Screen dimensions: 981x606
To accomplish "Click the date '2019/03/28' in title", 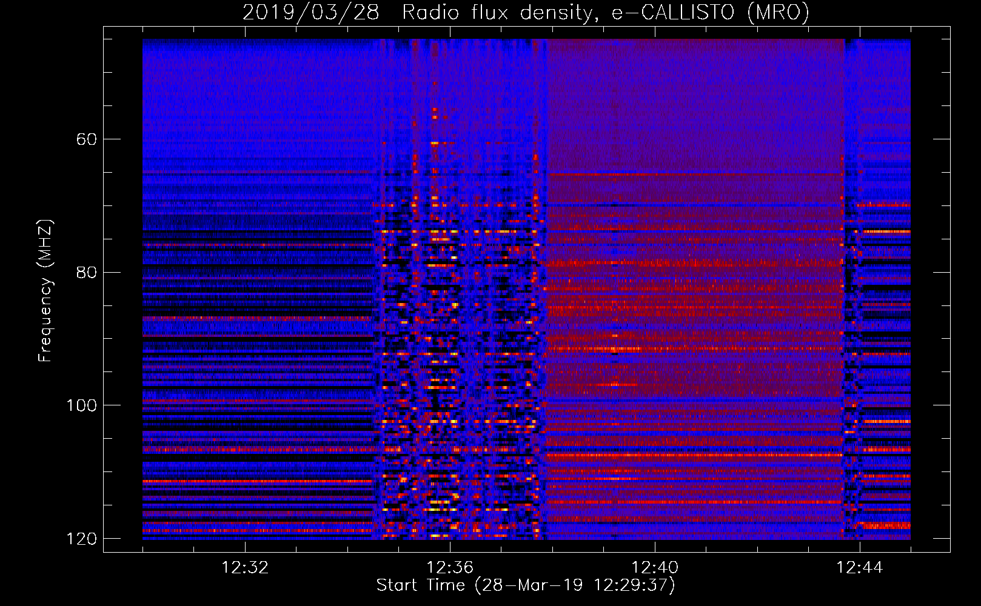I will (x=311, y=13).
